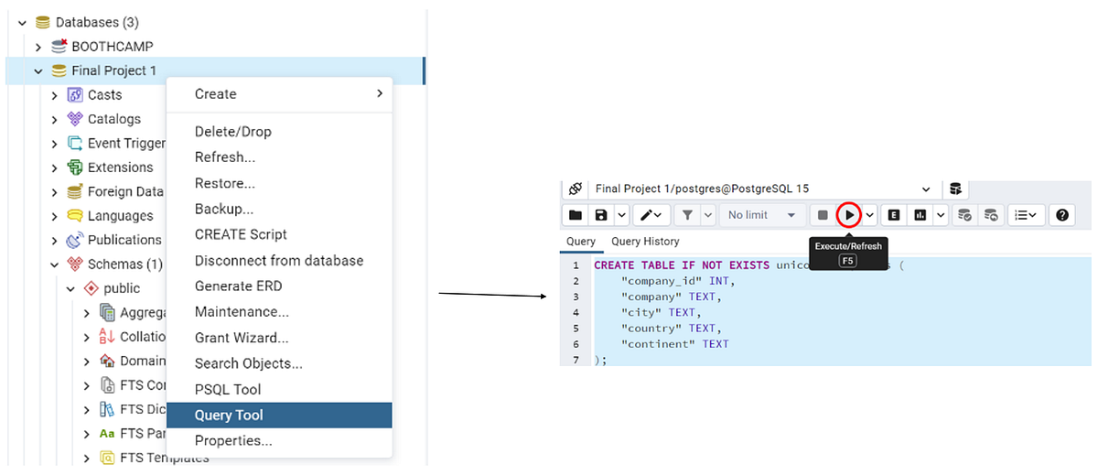This screenshot has height=475, width=1098.
Task: Click the Final Project 1 database icon
Action: coord(59,70)
